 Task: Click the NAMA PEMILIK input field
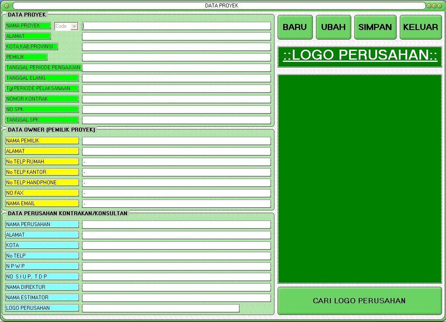click(176, 141)
